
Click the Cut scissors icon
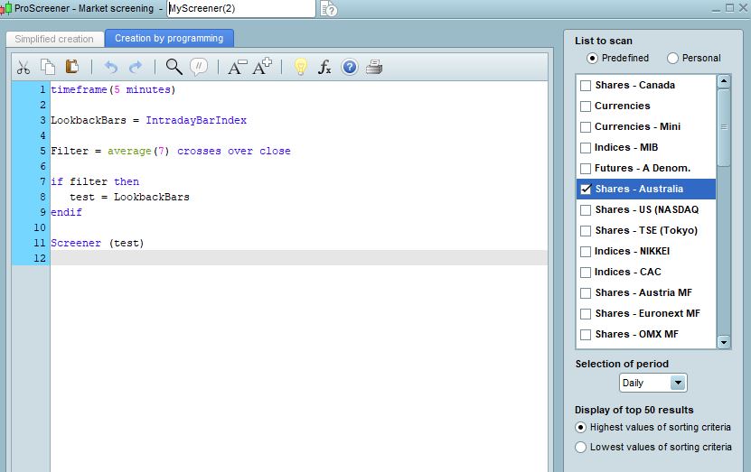point(23,68)
